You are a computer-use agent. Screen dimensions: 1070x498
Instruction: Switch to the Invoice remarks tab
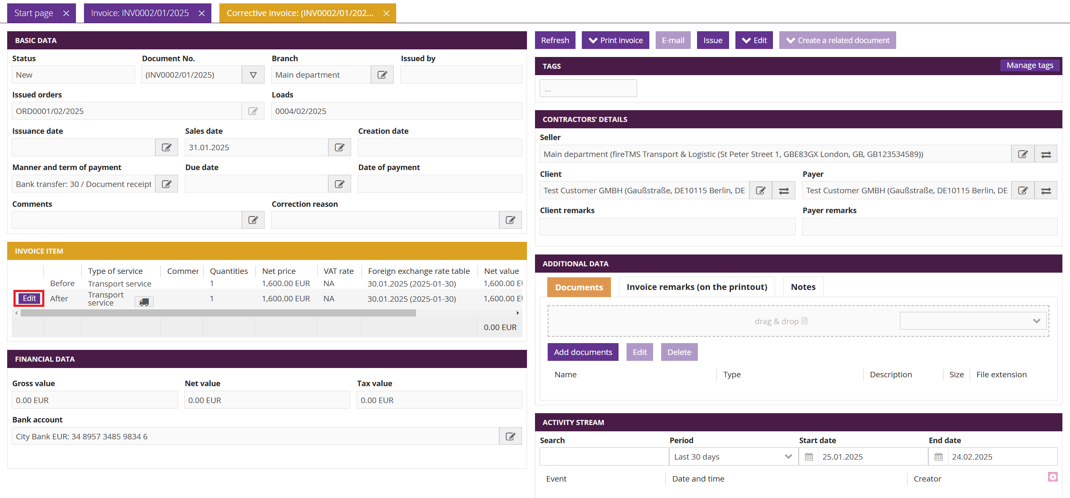click(x=697, y=287)
